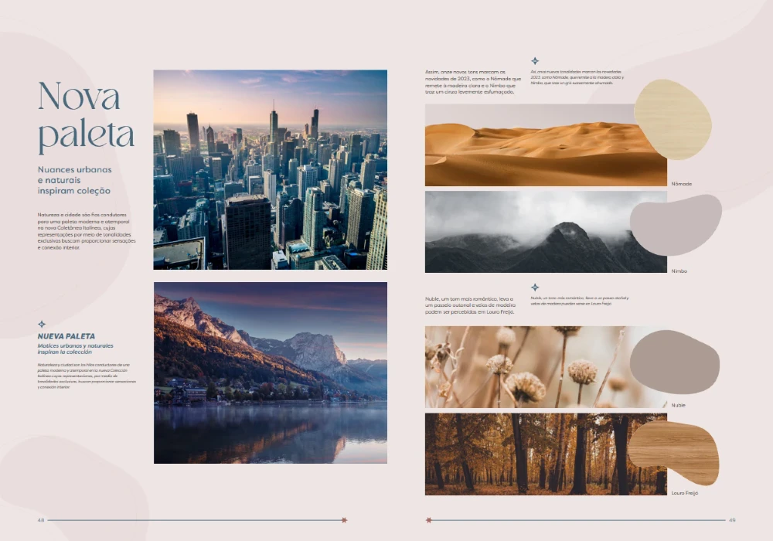
Task: Click page number 48
Action: point(41,520)
